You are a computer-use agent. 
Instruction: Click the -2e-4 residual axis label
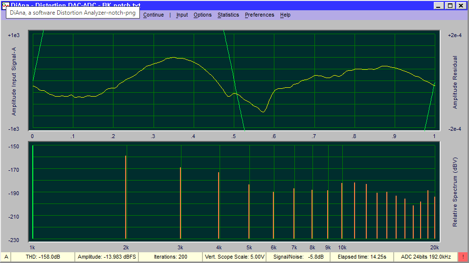click(455, 129)
